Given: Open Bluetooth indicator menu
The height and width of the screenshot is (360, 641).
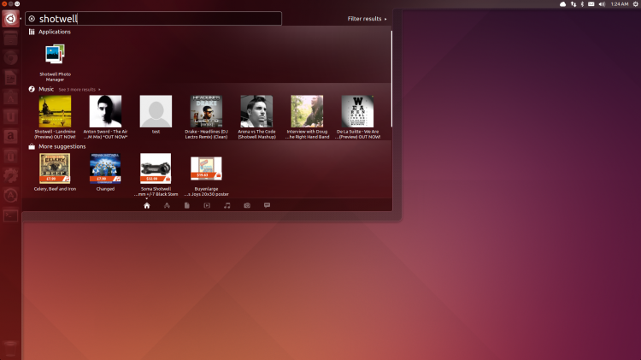Looking at the screenshot, I should (582, 4).
